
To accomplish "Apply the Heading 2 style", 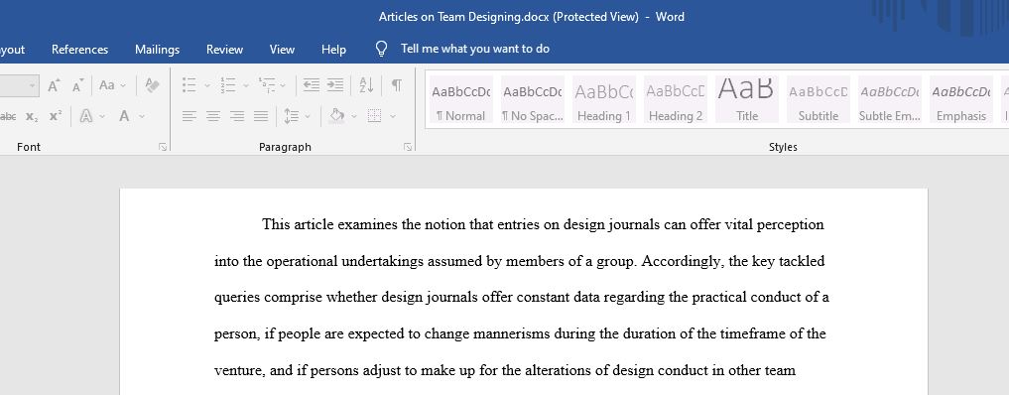I will point(675,99).
